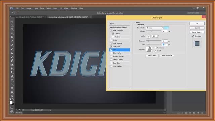Select the Blur tool

pyautogui.click(x=12, y=69)
